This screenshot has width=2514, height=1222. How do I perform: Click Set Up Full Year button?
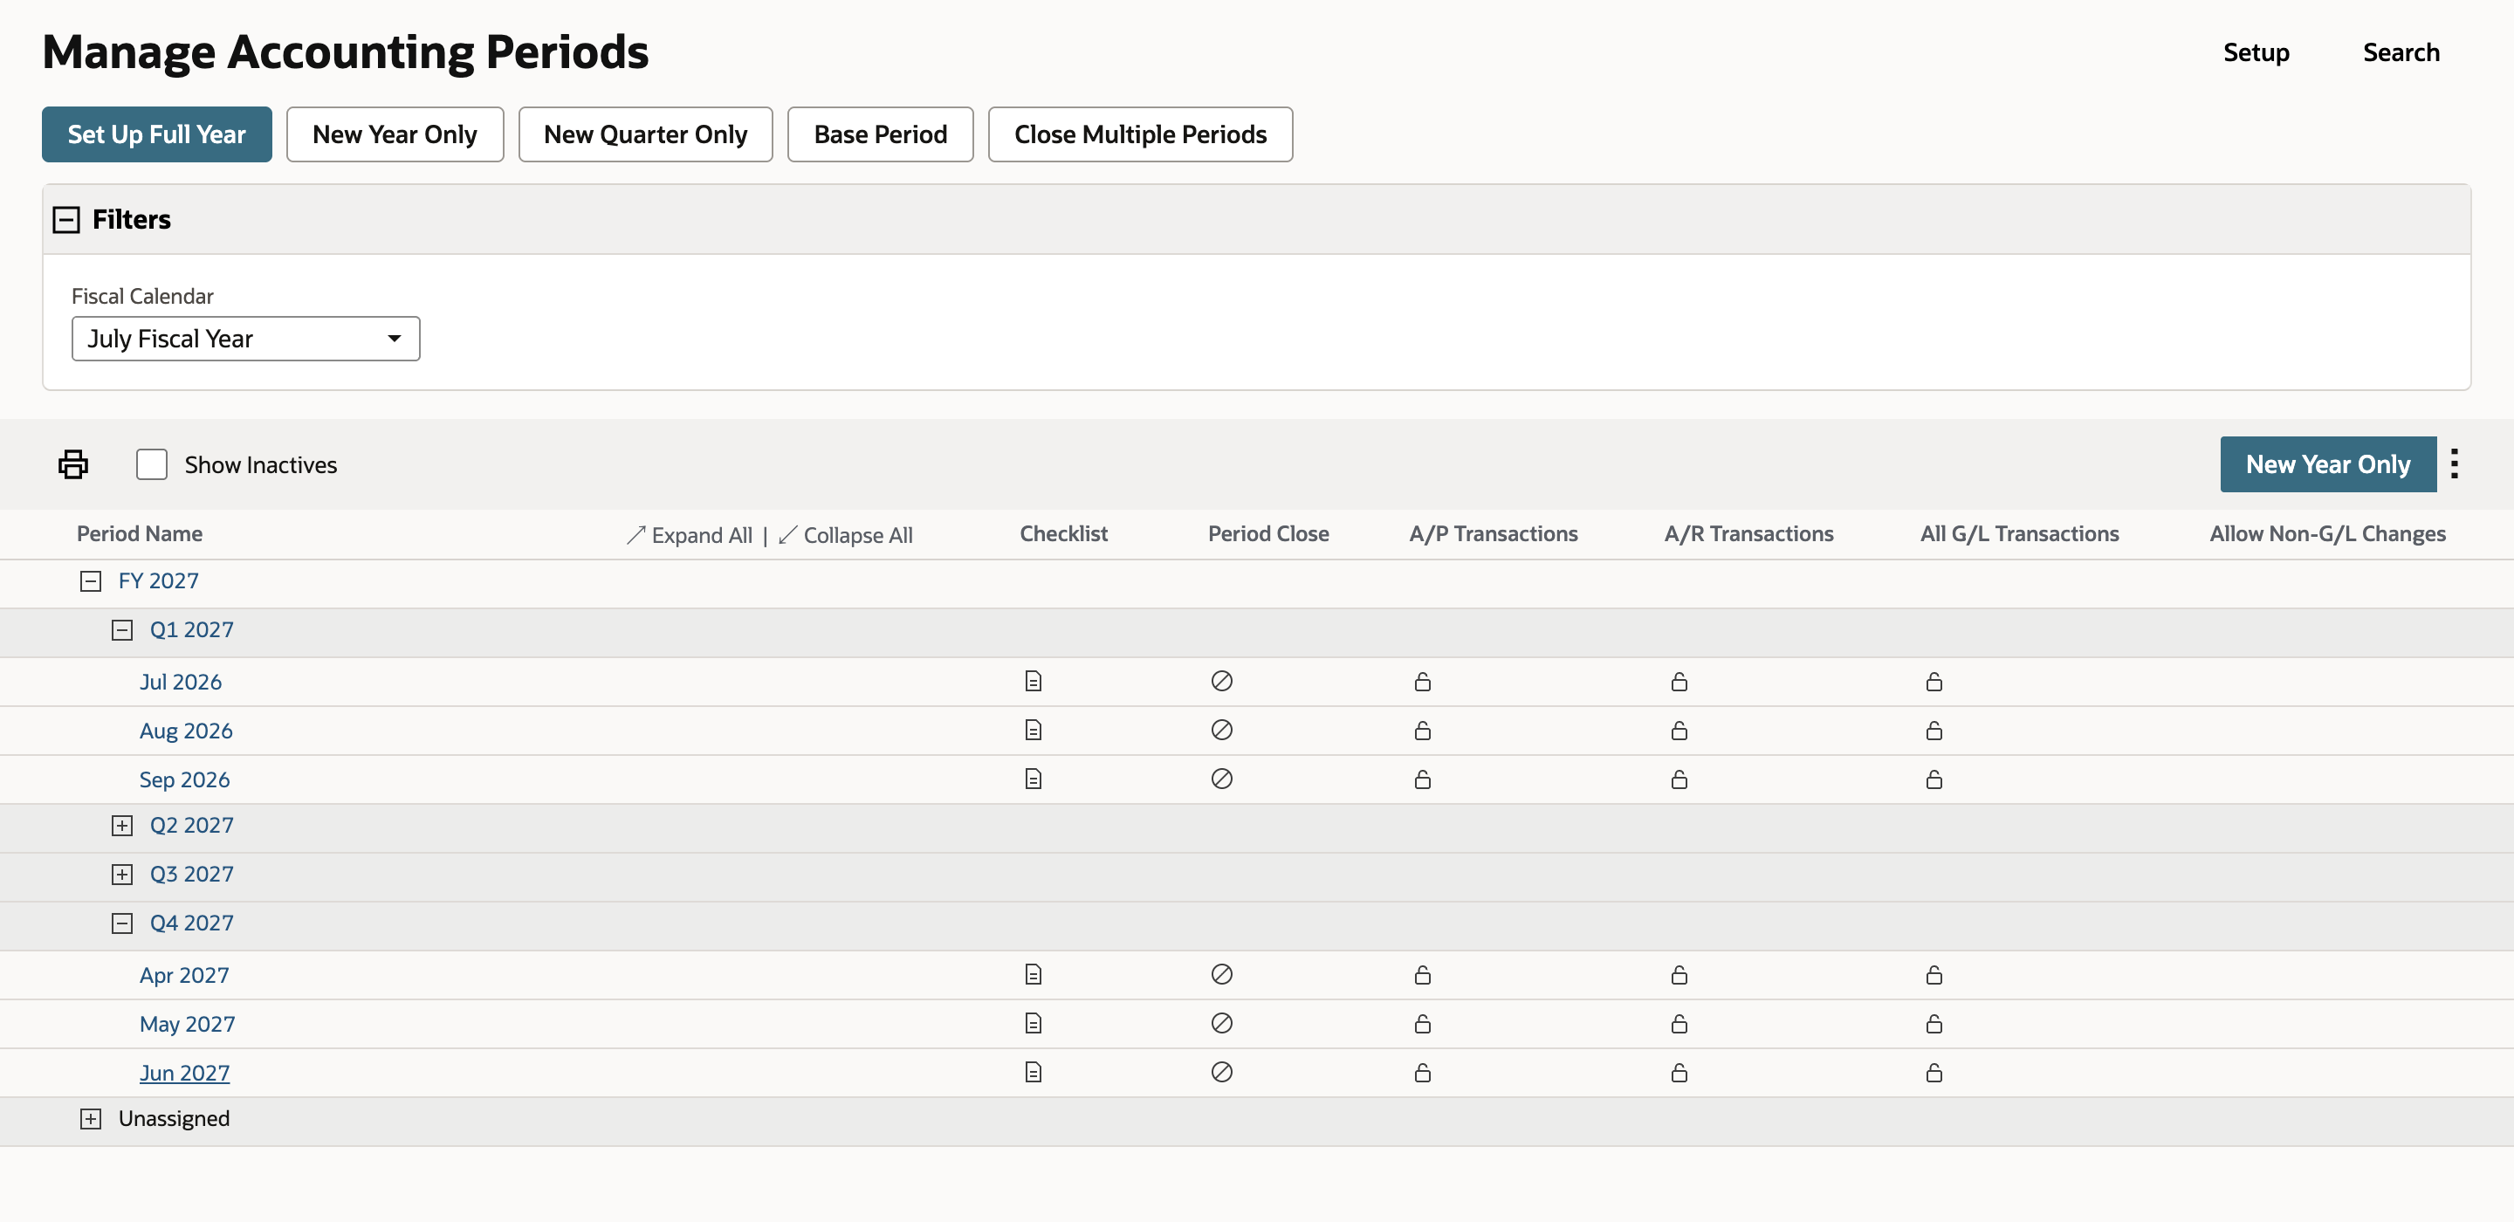(157, 134)
